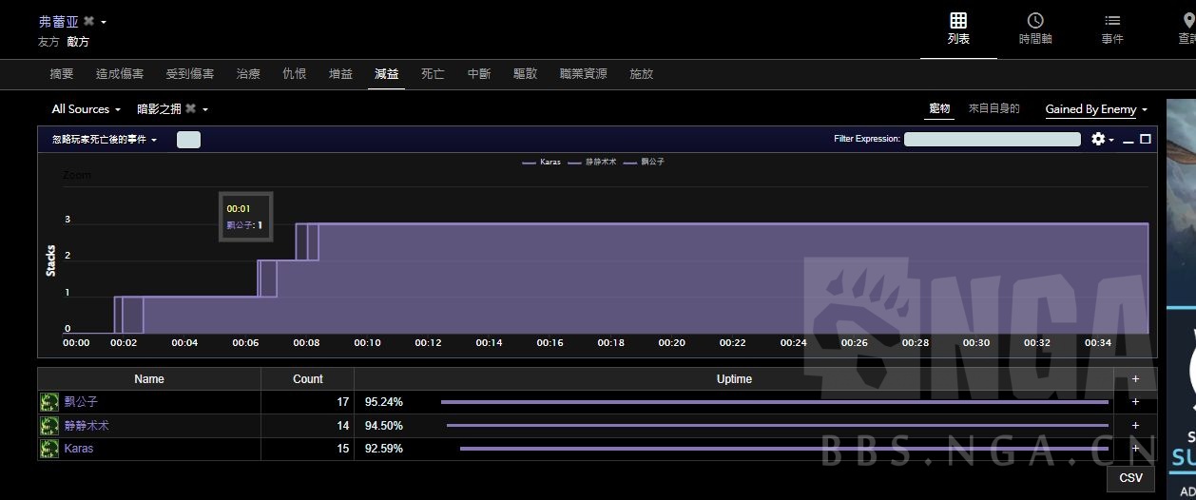Expand the All Sources dropdown

87,109
